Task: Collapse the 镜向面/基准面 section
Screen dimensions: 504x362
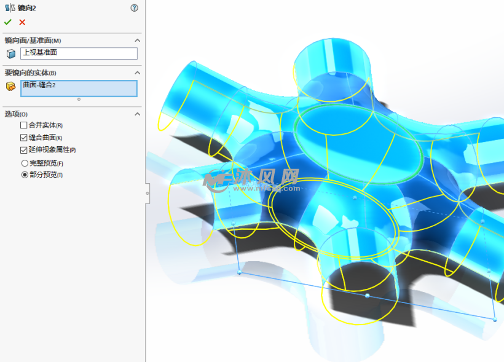Action: click(137, 40)
